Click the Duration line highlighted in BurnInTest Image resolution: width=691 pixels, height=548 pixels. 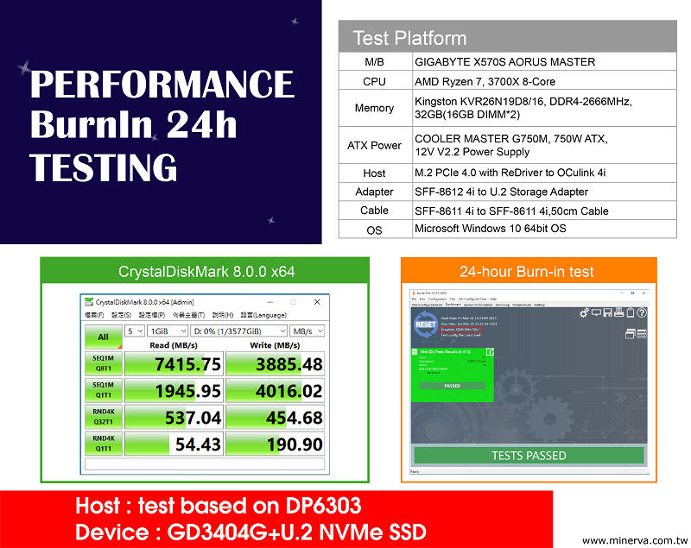pyautogui.click(x=460, y=330)
